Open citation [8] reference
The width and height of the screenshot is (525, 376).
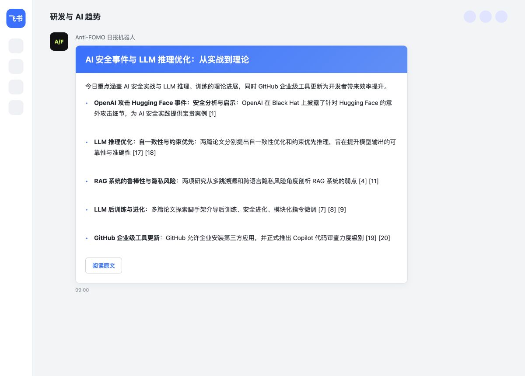(x=332, y=209)
